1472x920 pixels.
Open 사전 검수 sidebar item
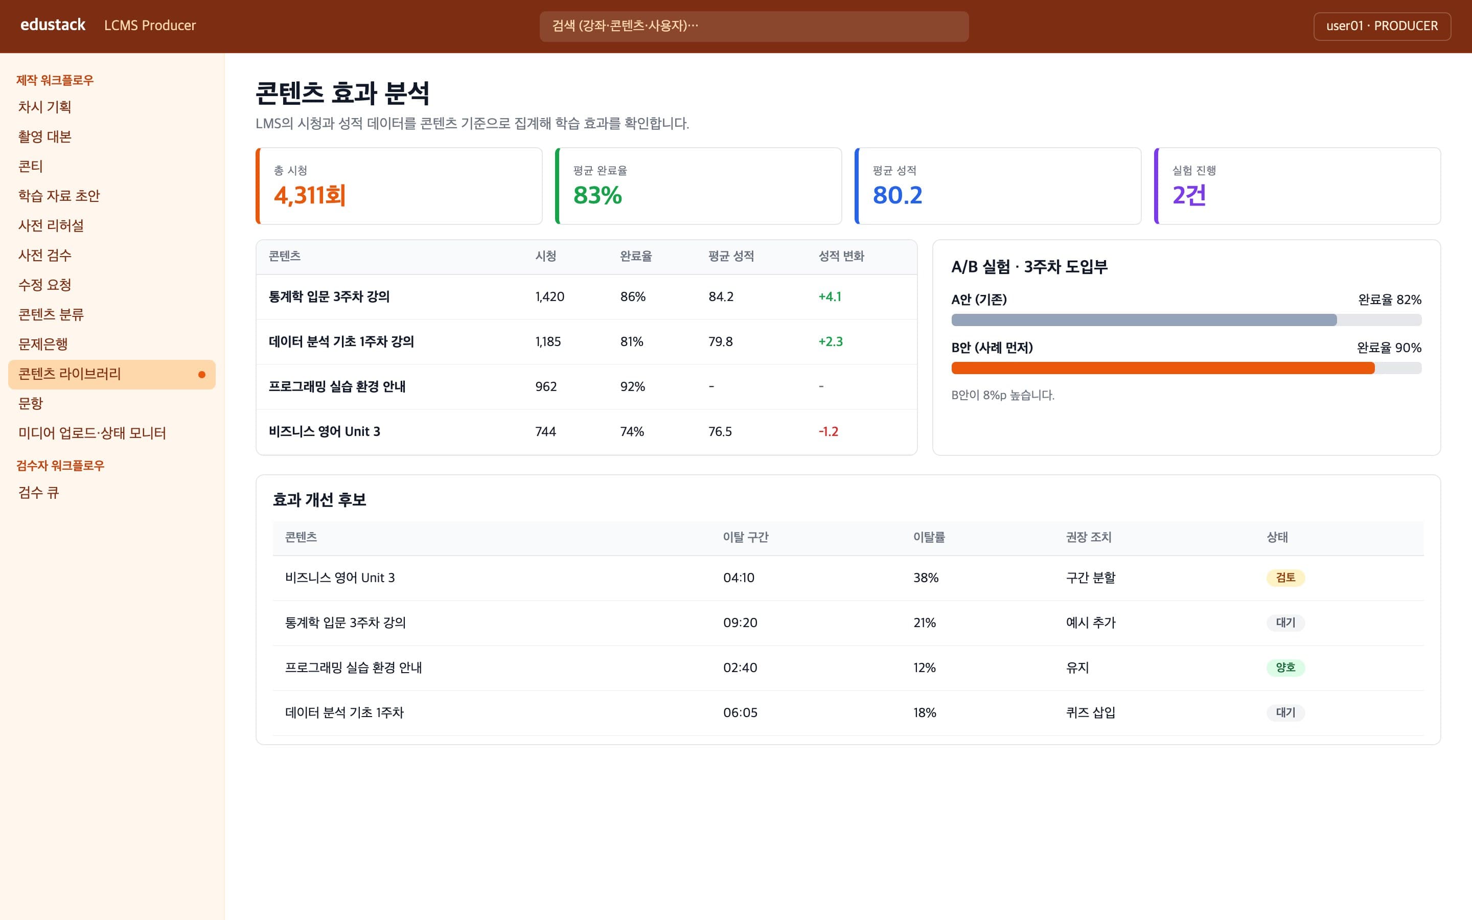click(x=112, y=256)
